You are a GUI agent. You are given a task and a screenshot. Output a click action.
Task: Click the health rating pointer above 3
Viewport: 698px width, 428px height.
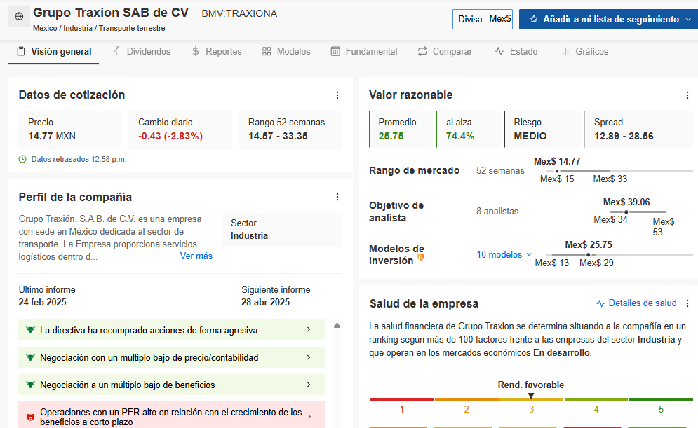click(531, 396)
